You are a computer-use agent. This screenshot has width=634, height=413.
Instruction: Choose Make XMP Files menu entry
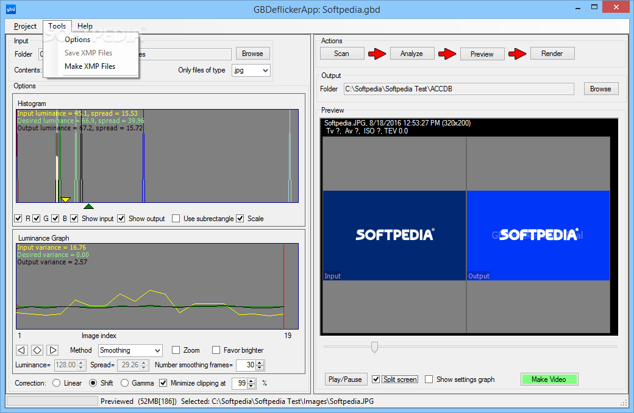click(x=91, y=66)
